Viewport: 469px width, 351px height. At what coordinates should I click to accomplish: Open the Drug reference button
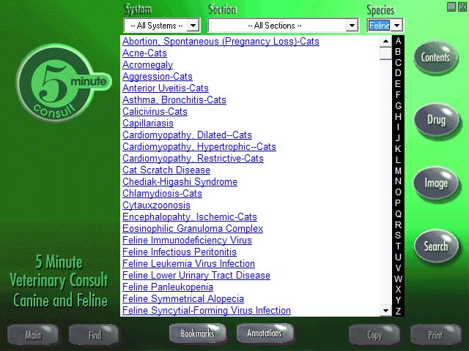pyautogui.click(x=437, y=120)
